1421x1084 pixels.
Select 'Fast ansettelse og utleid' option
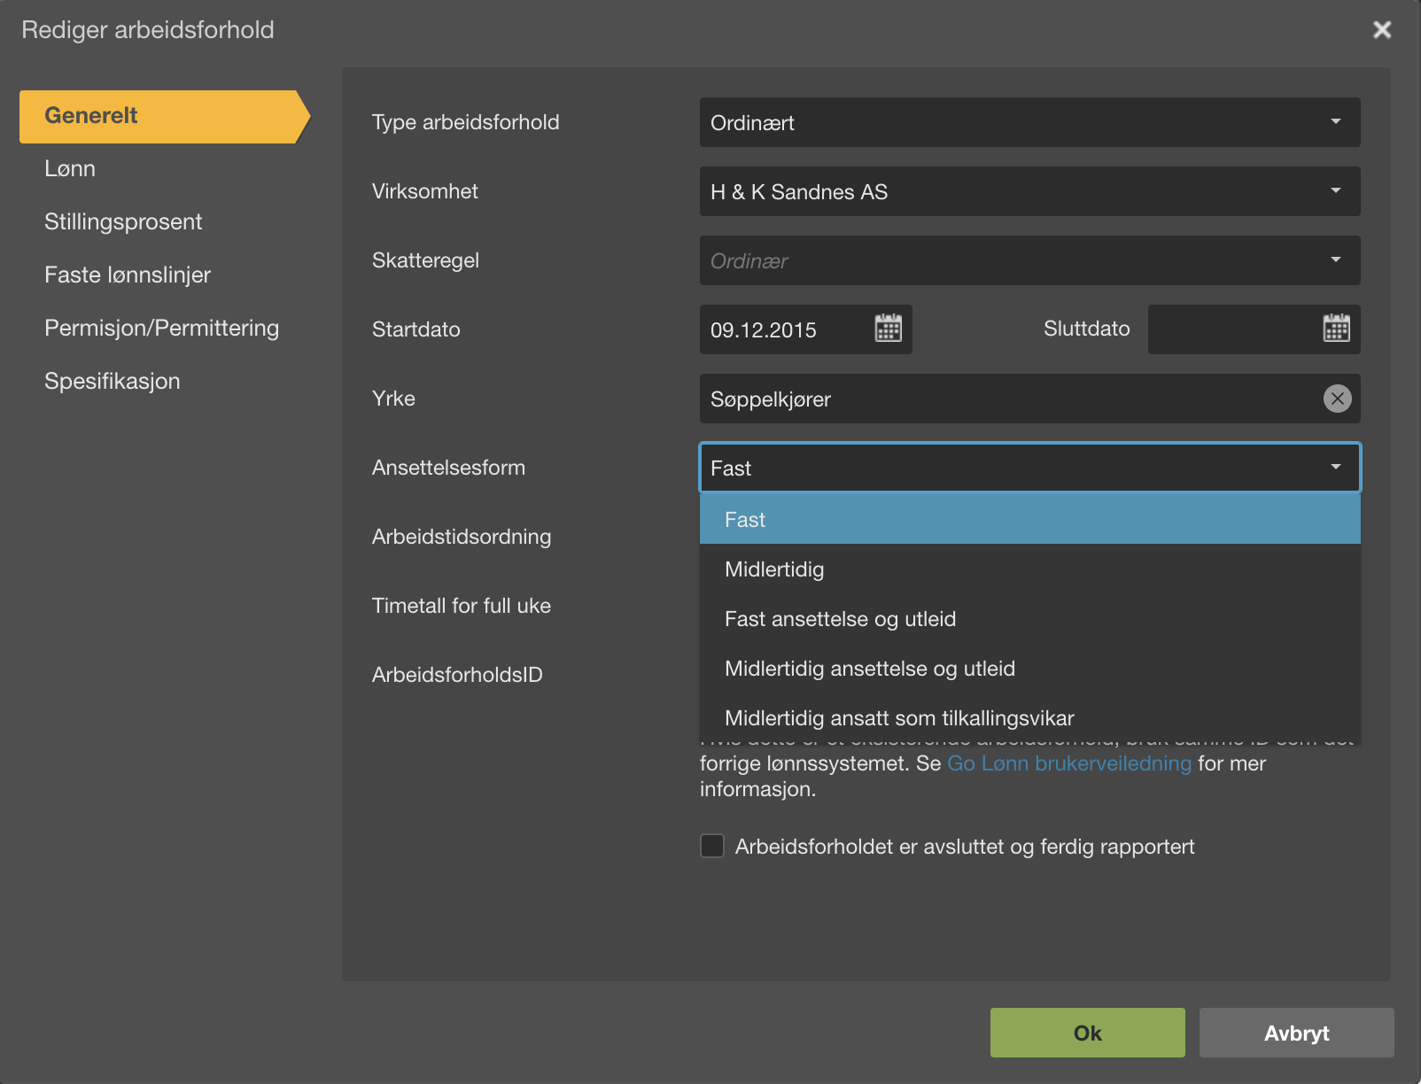(1029, 618)
